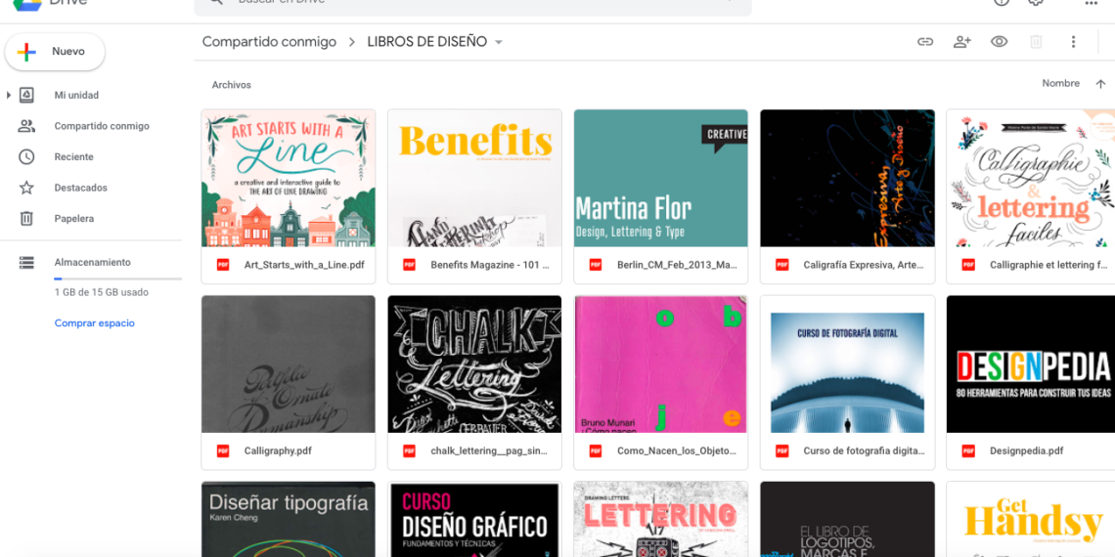The image size is (1115, 557).
Task: Click the Comprar espacio link
Action: coord(95,323)
